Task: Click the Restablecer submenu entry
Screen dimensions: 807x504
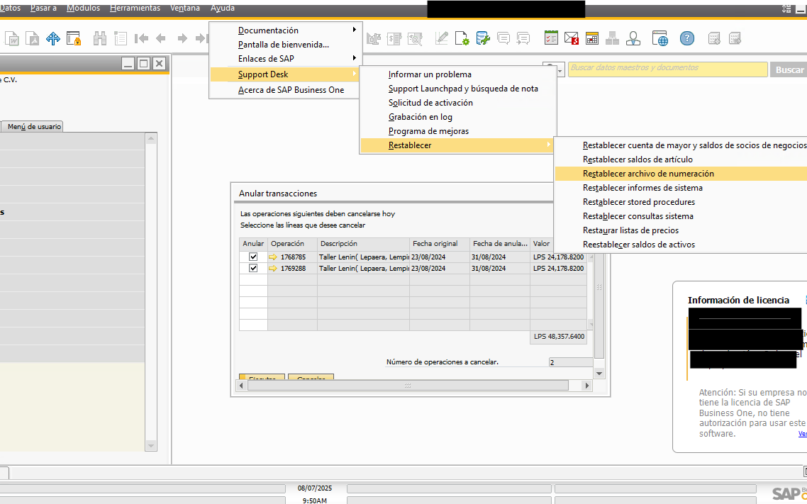Action: (457, 145)
